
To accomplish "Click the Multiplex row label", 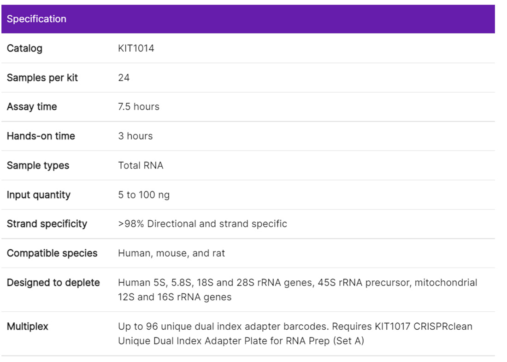I will (28, 327).
